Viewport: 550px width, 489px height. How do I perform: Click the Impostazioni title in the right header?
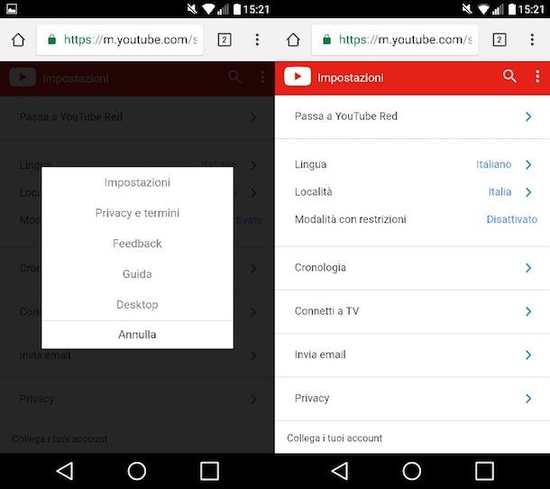(350, 78)
